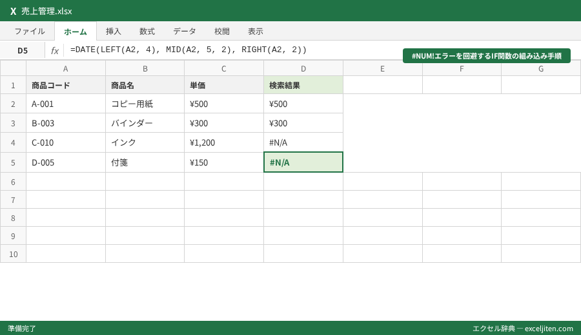Image resolution: width=581 pixels, height=335 pixels.
Task: Switch to the 表示 tab
Action: tap(256, 31)
